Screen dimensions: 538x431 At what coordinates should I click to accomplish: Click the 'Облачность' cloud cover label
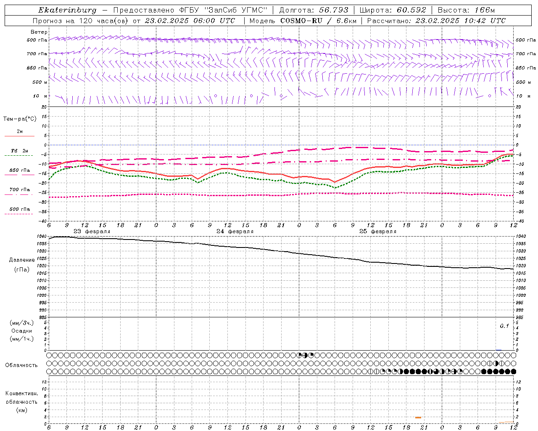pos(21,365)
